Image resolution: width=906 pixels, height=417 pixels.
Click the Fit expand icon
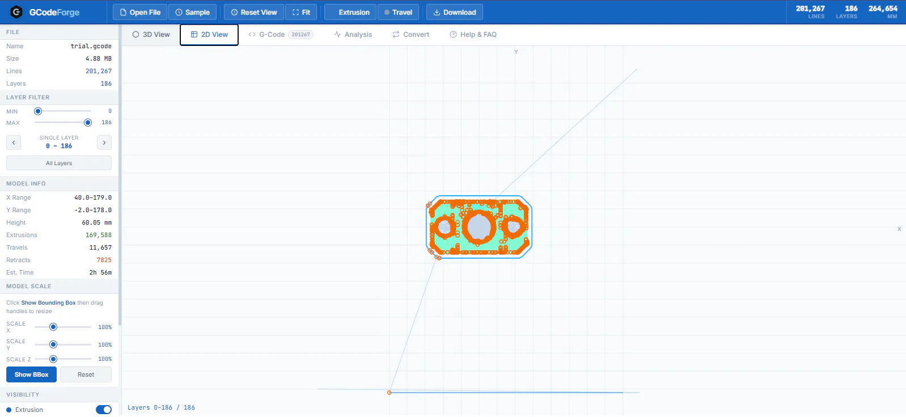point(295,12)
